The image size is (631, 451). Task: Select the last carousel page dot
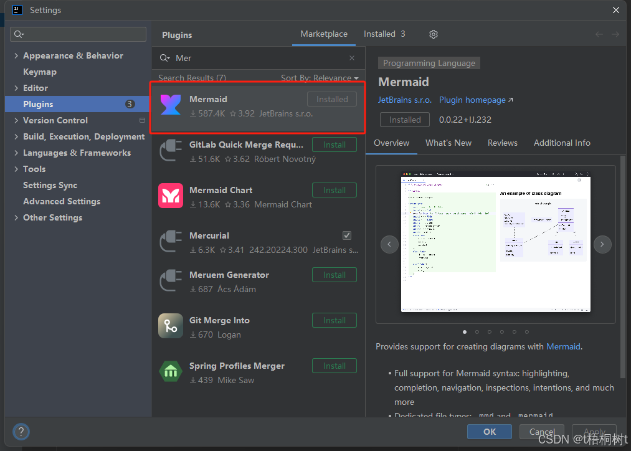(x=527, y=332)
